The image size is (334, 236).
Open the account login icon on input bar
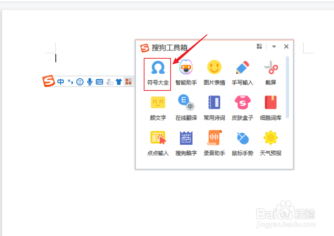tap(109, 82)
